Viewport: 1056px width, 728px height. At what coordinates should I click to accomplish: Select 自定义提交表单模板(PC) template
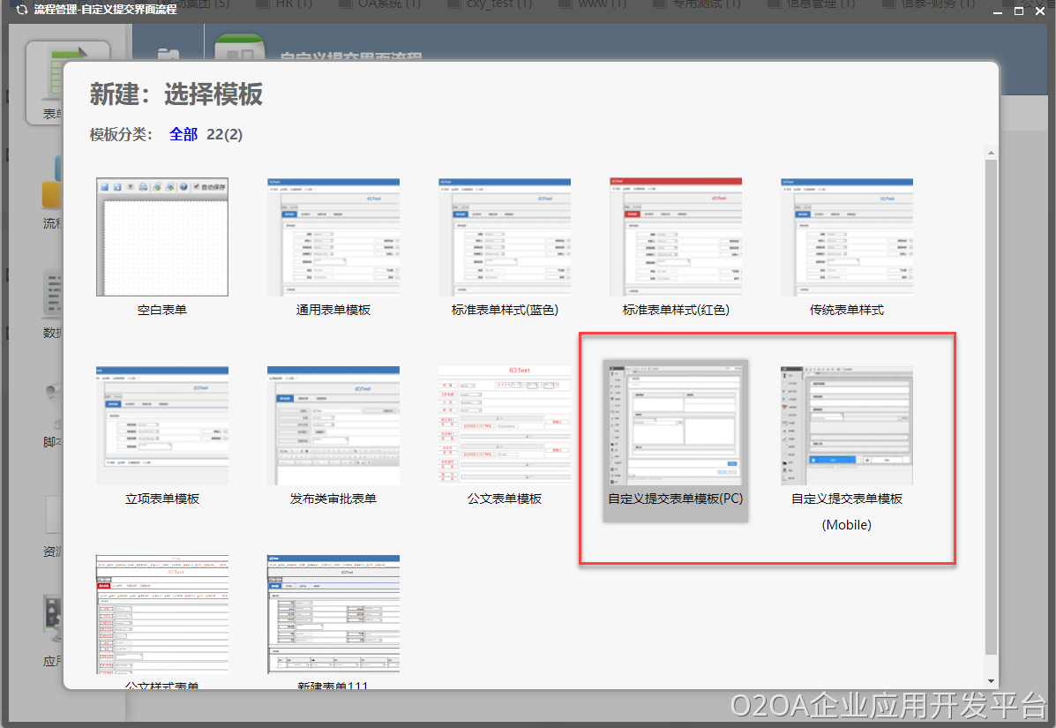click(x=676, y=426)
